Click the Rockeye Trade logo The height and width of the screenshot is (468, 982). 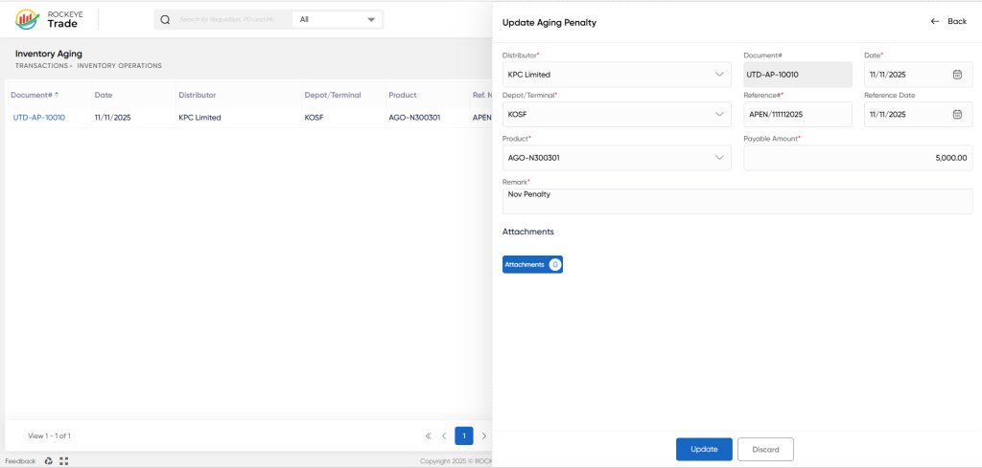click(47, 19)
